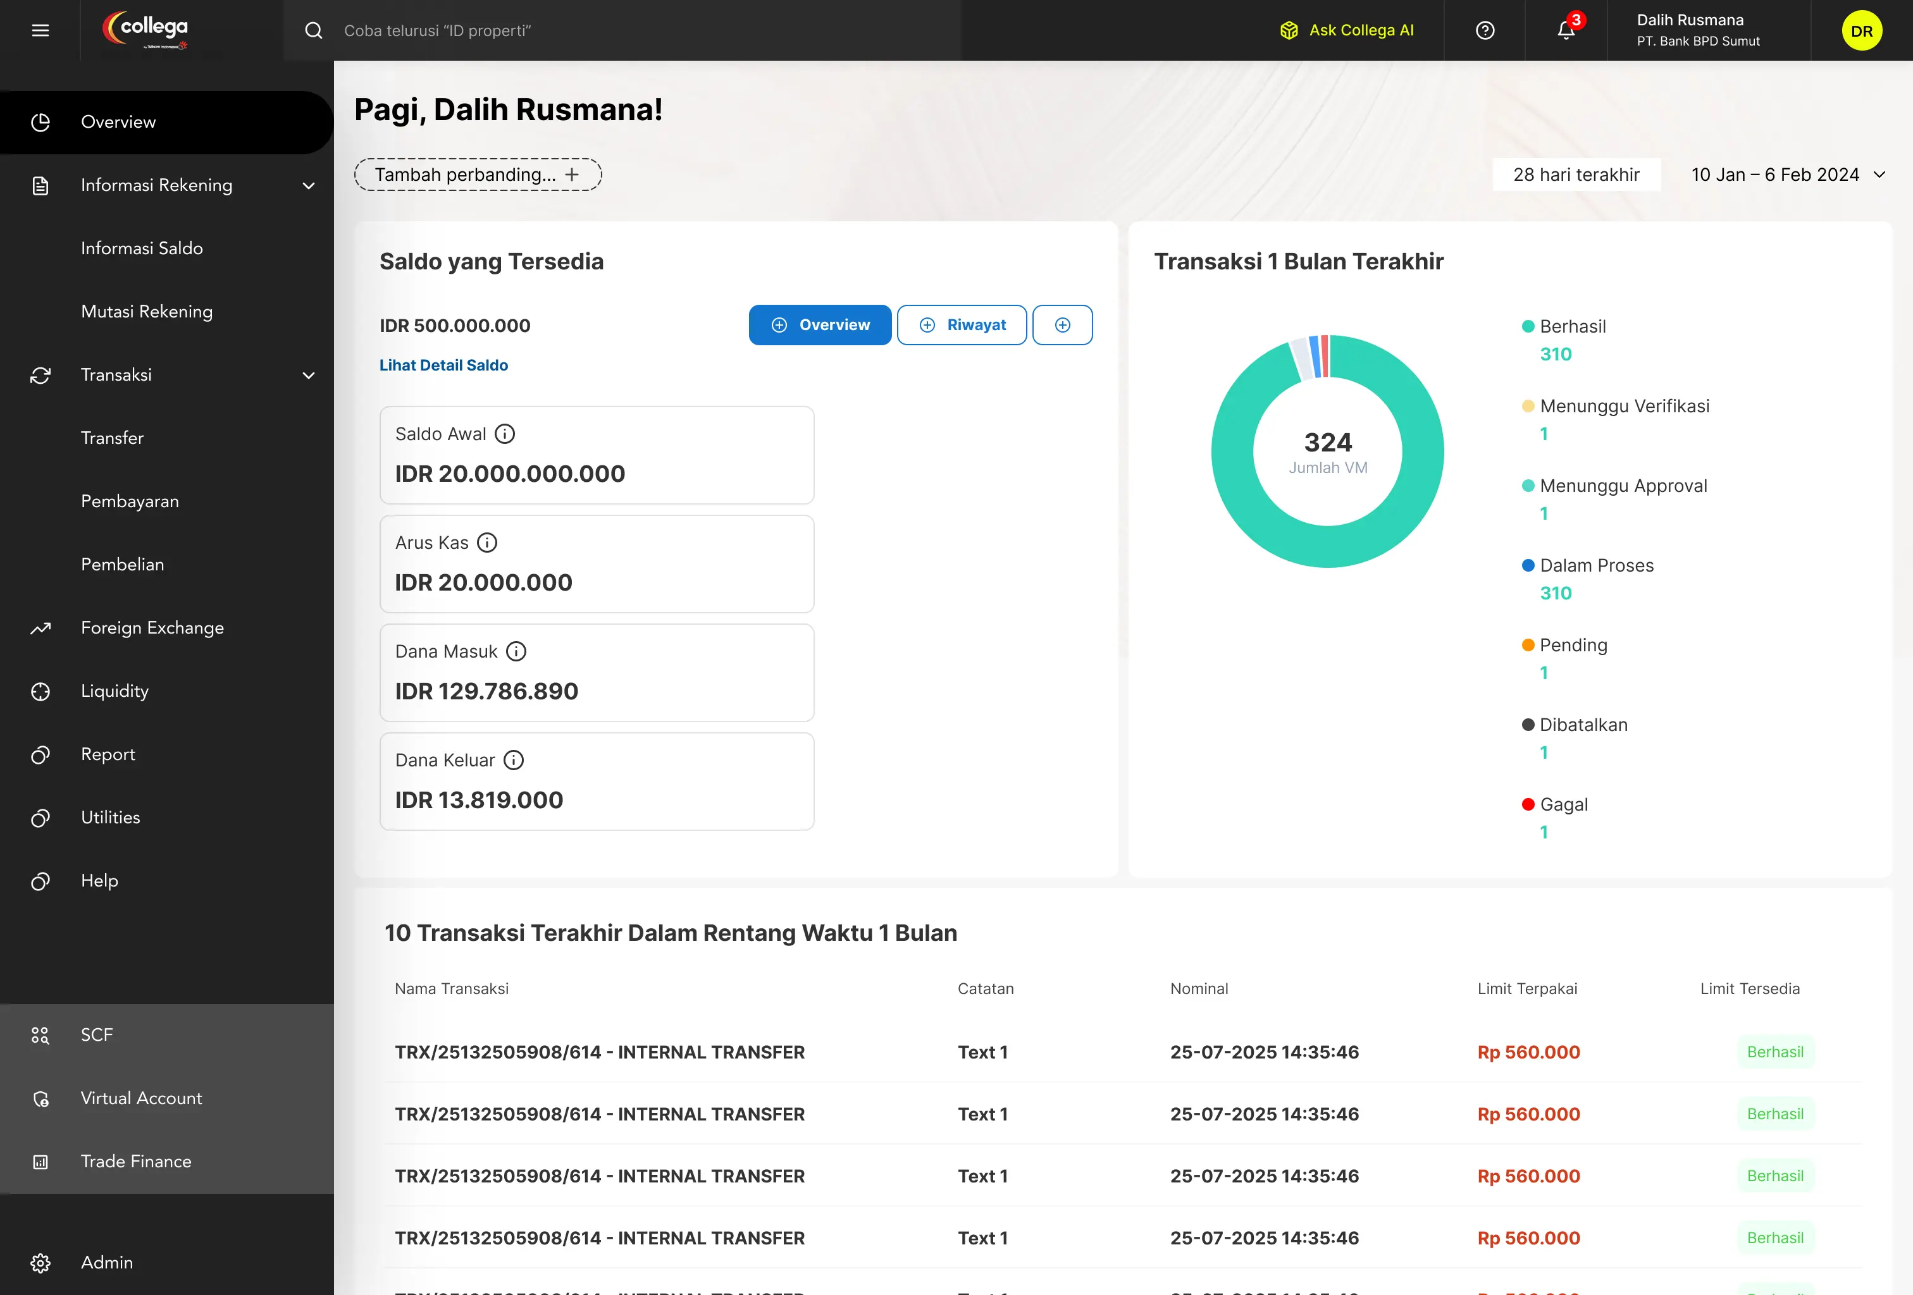Collapse the Transaksi menu chevron

(309, 375)
